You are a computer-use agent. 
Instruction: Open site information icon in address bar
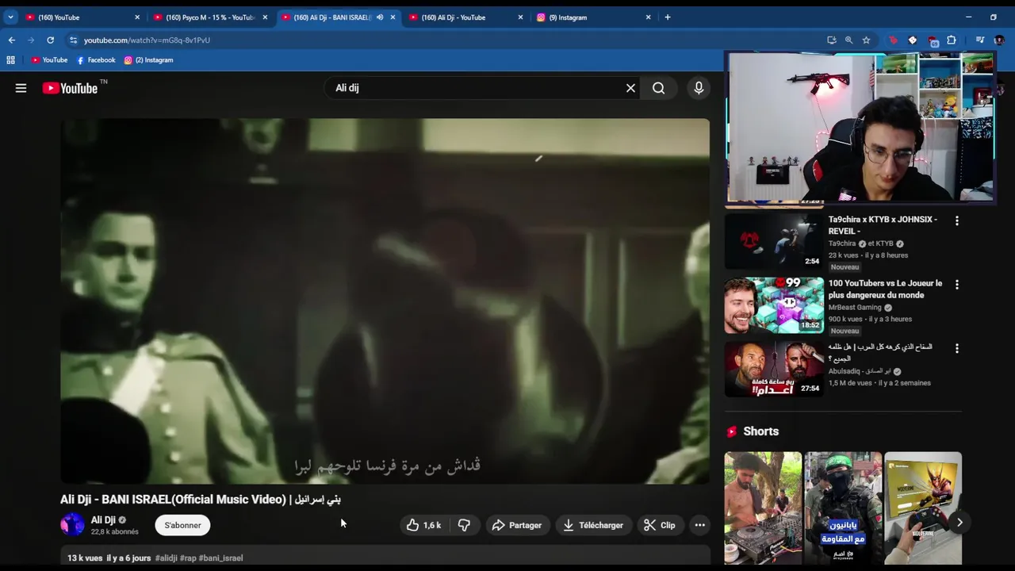[x=73, y=40]
